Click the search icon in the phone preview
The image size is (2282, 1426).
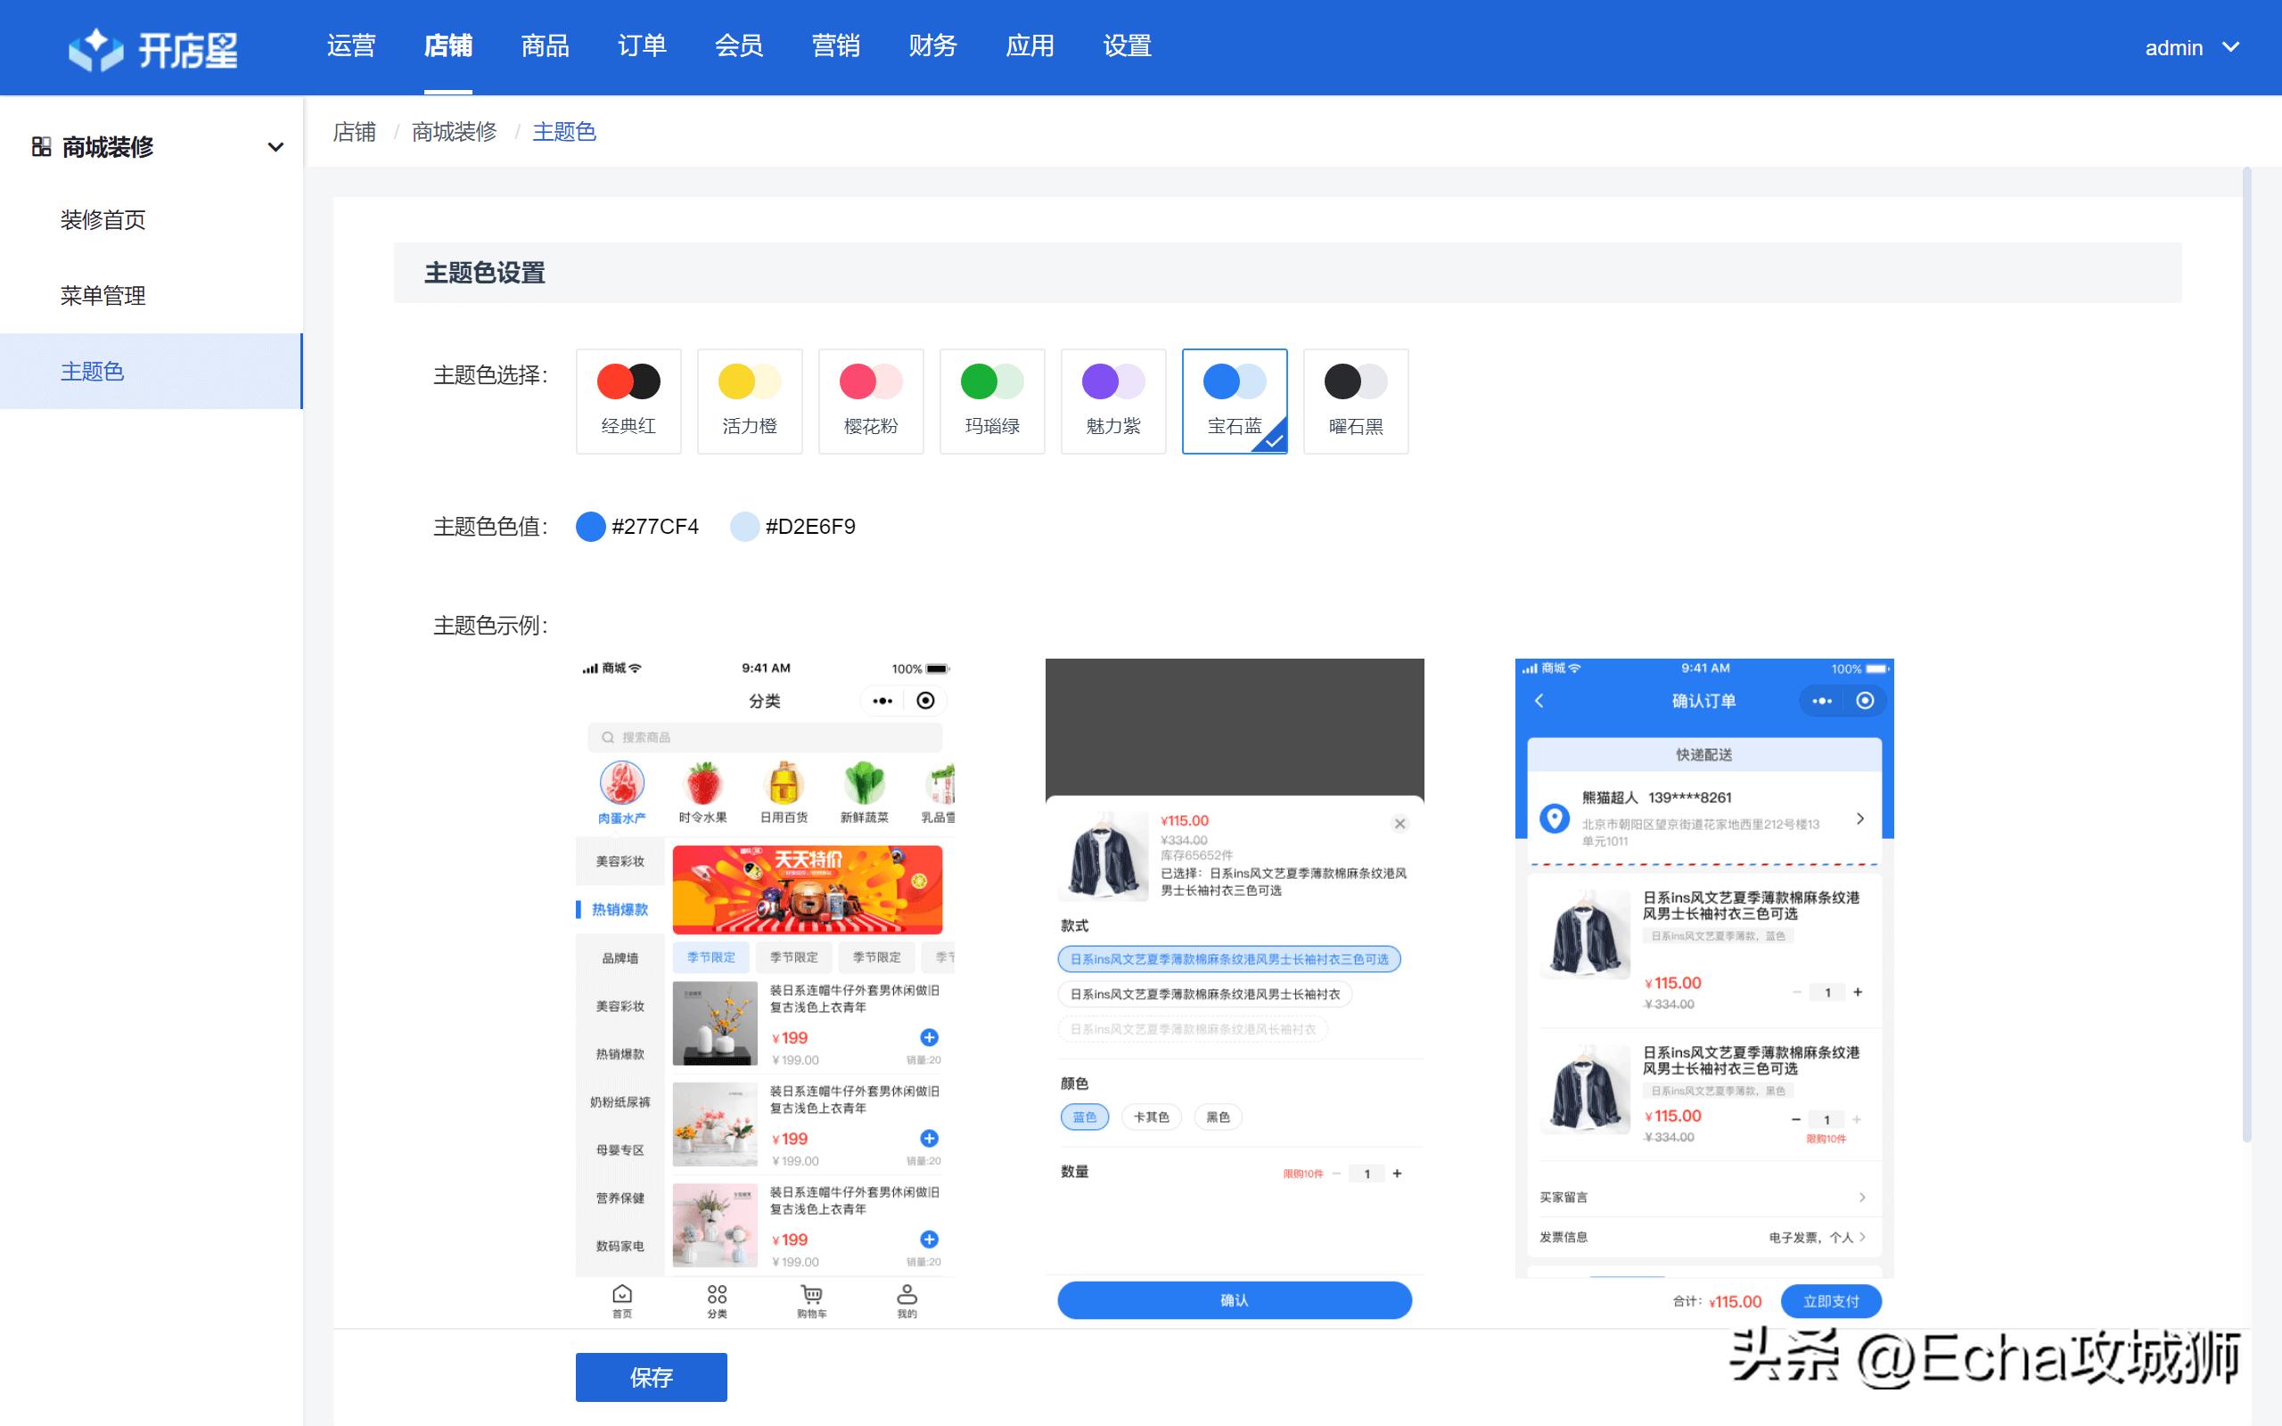tap(607, 738)
